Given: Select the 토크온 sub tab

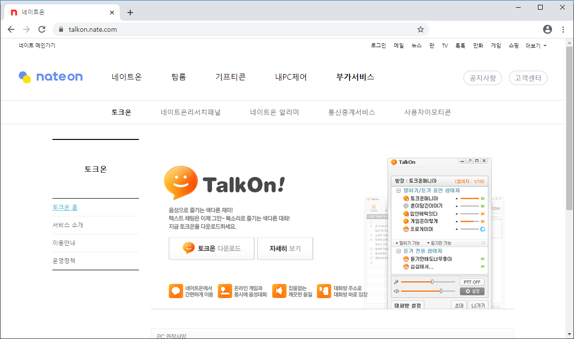Looking at the screenshot, I should pos(121,112).
